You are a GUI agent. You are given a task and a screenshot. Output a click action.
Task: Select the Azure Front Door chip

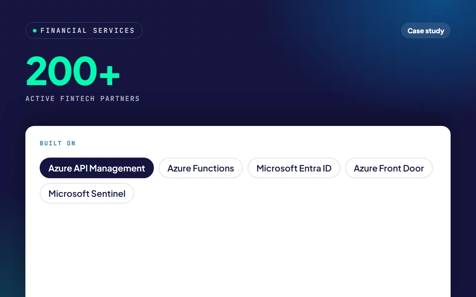point(389,168)
